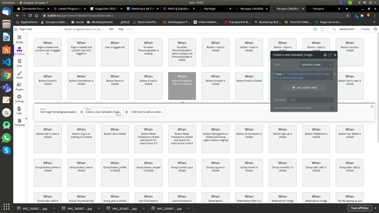Image resolution: width=379 pixels, height=213 pixels.
Task: Click Set another field button
Action: 303,87
